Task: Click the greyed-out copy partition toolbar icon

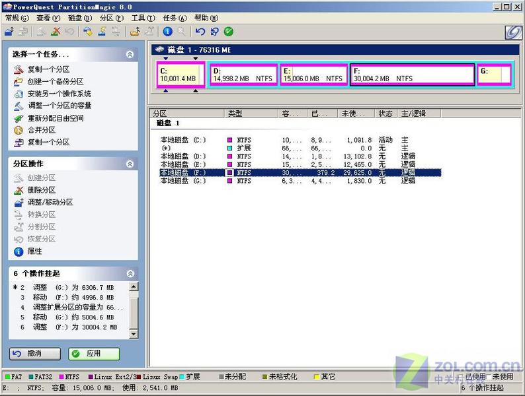Action: point(22,32)
